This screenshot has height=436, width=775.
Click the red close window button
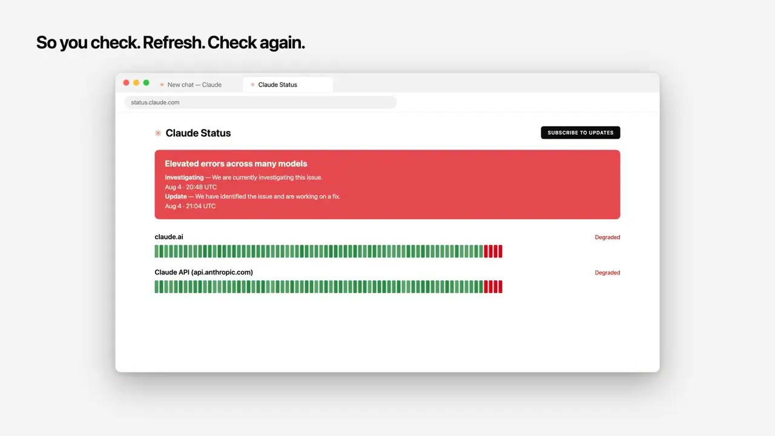click(x=127, y=83)
